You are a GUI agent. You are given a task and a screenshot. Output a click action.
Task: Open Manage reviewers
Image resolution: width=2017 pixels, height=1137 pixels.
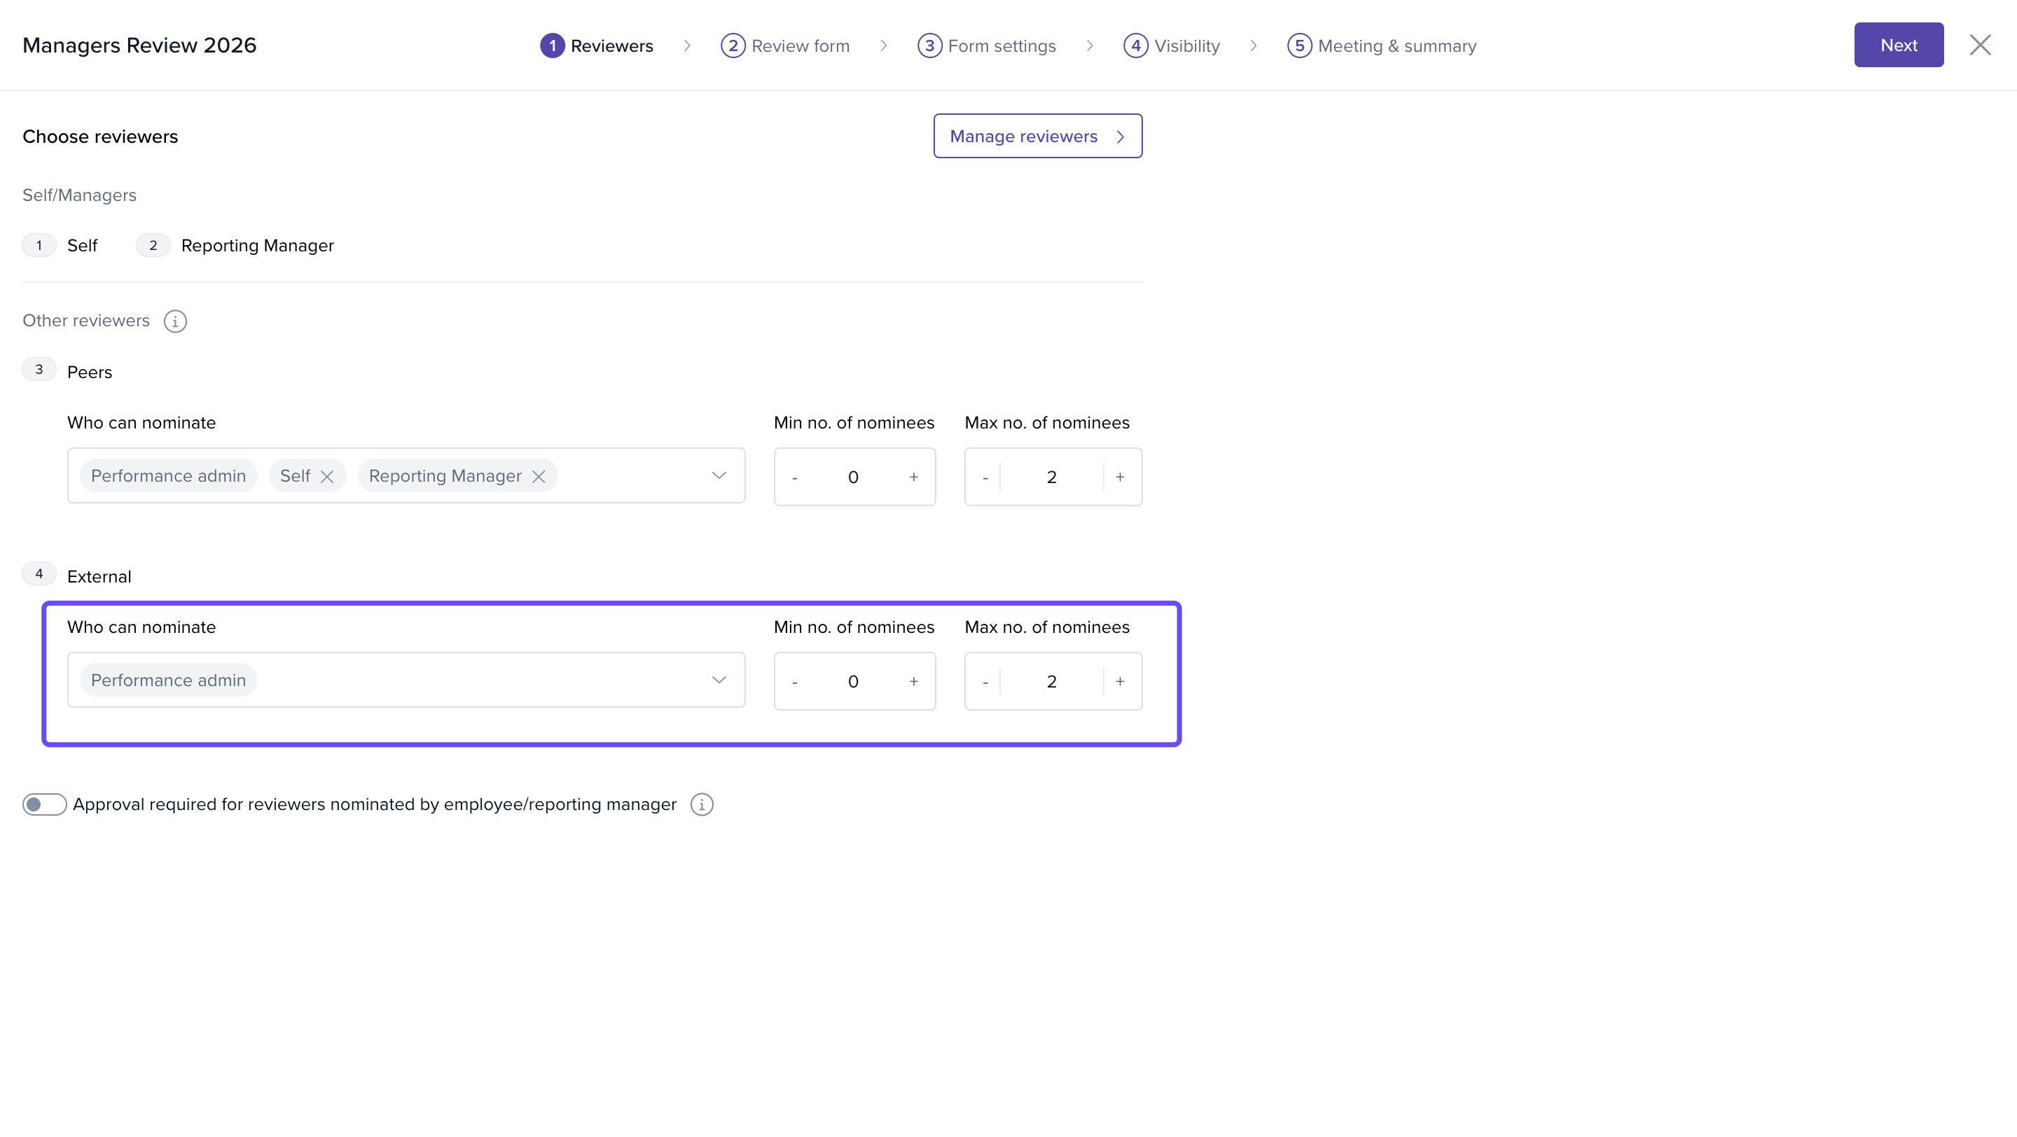[x=1037, y=136]
